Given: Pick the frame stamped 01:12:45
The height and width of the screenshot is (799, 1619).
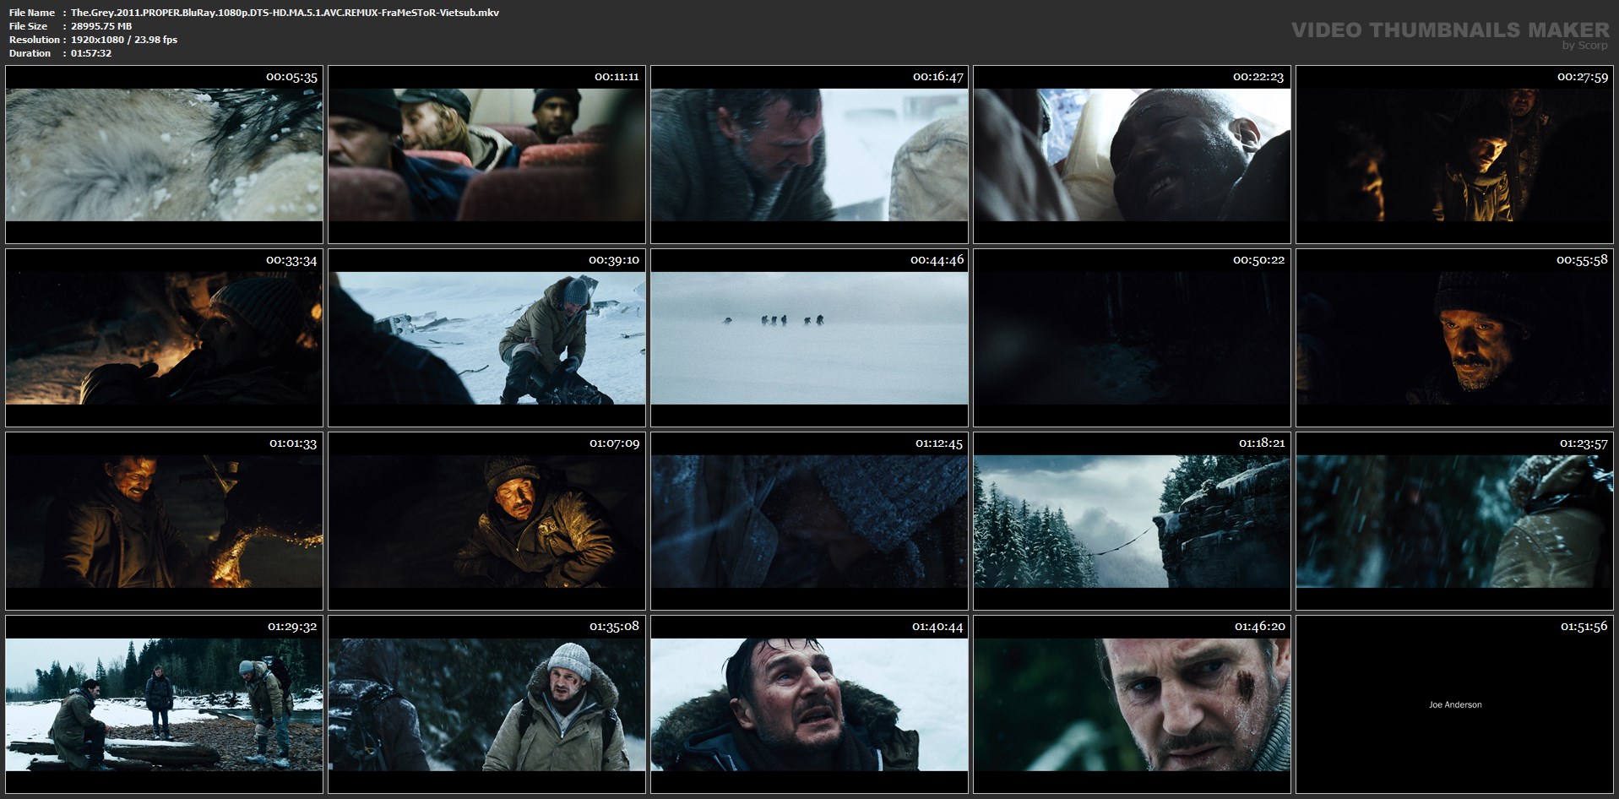Looking at the screenshot, I should click(809, 521).
